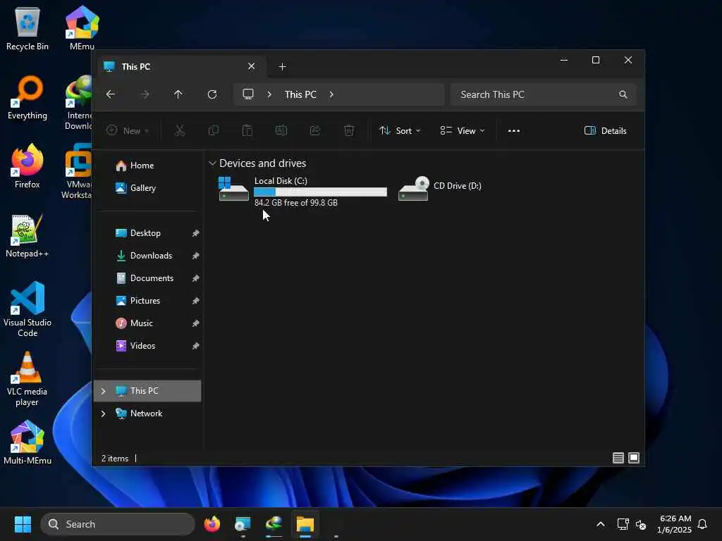The image size is (722, 541).
Task: Click the Delete trash icon
Action: tap(349, 130)
